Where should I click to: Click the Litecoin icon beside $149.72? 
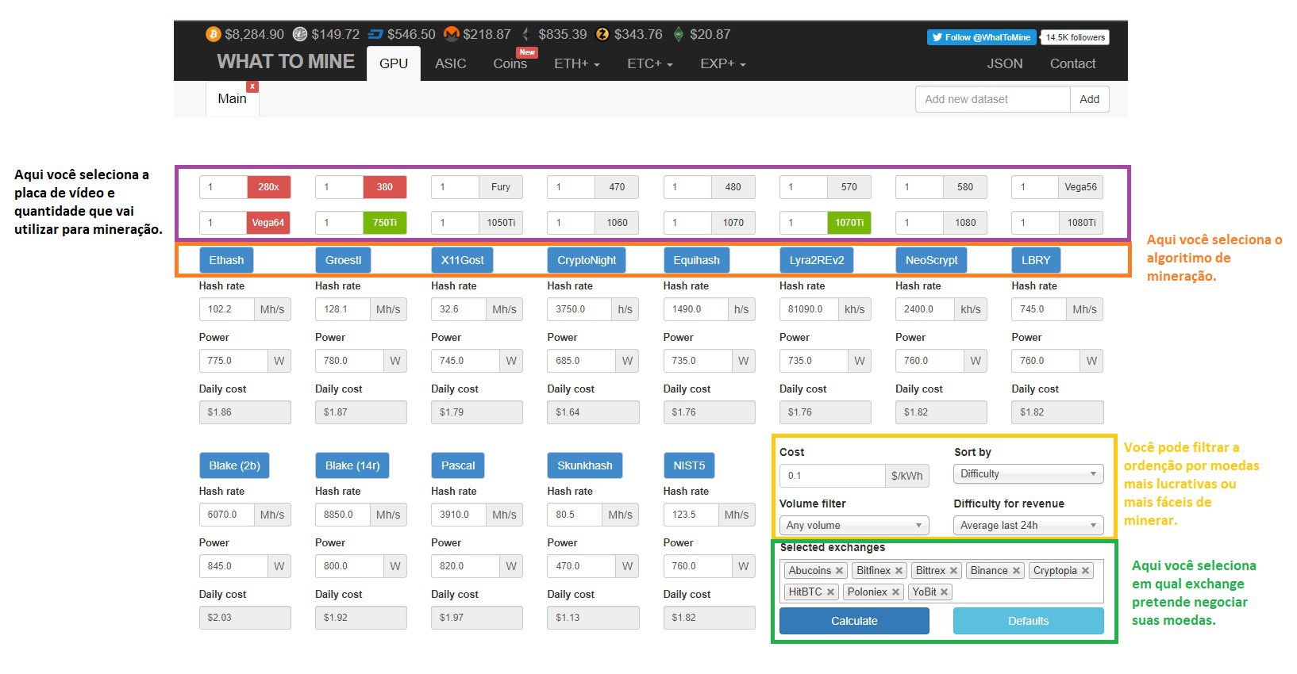coord(300,34)
